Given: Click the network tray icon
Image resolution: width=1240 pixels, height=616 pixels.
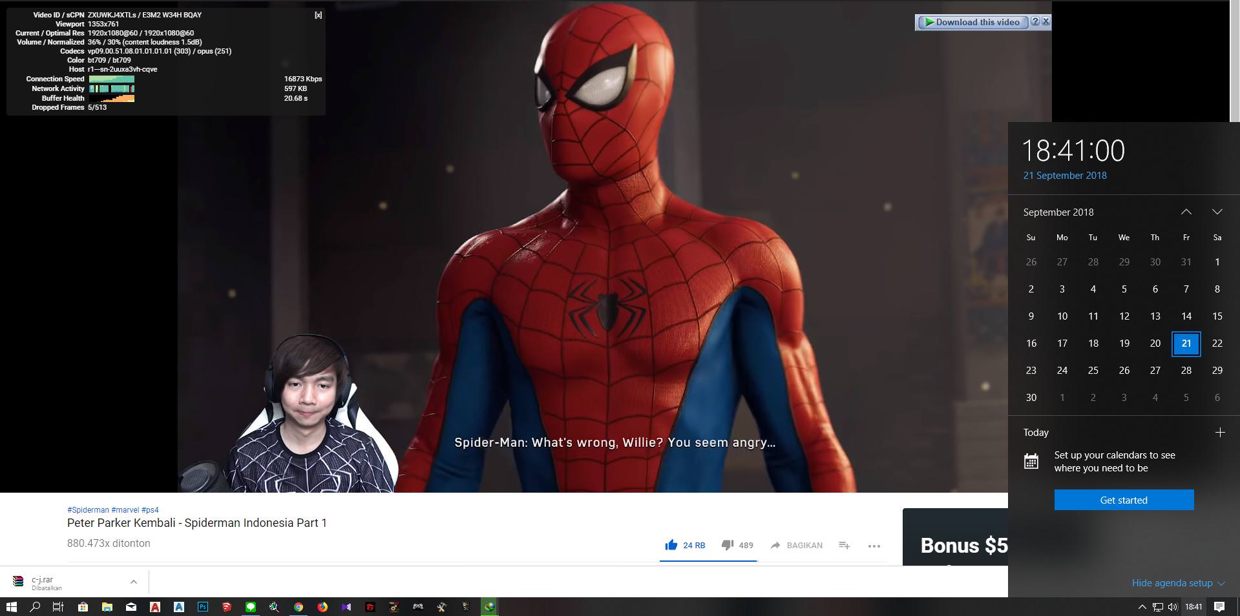Looking at the screenshot, I should 1158,607.
